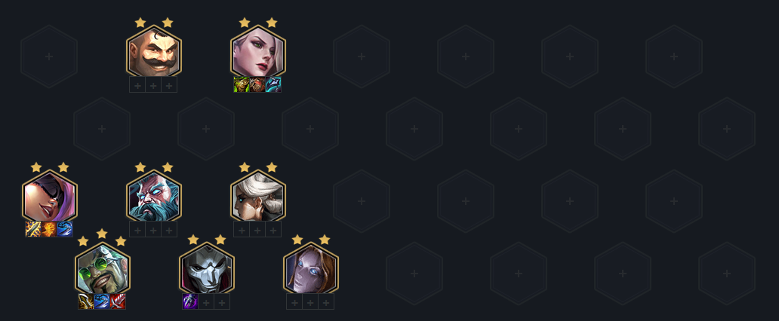Select the white-haired Camille champion portrait
The height and width of the screenshot is (321, 779).
tap(258, 197)
